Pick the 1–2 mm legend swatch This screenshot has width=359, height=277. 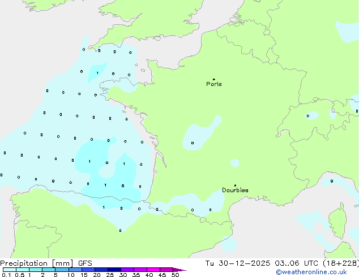point(36,270)
